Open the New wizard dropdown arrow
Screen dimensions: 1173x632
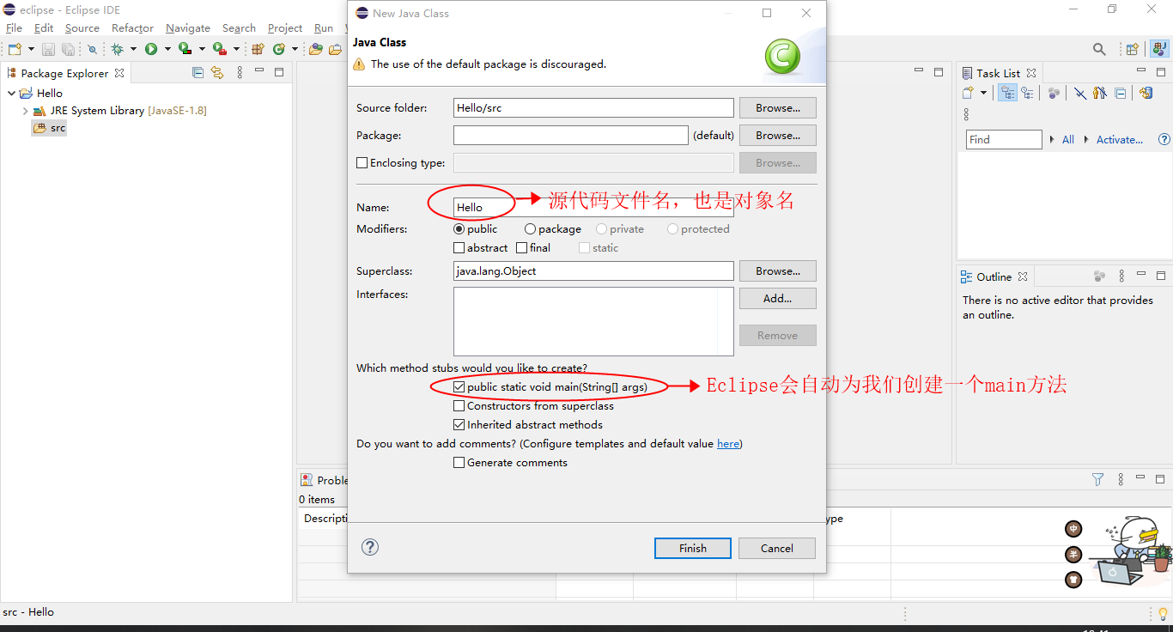tap(32, 49)
